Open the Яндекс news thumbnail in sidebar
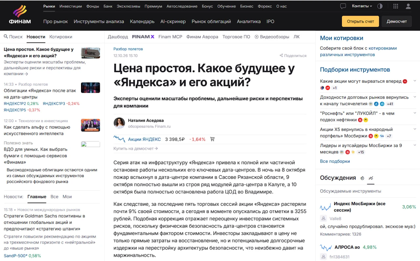The height and width of the screenshot is (261, 420). (x=91, y=53)
